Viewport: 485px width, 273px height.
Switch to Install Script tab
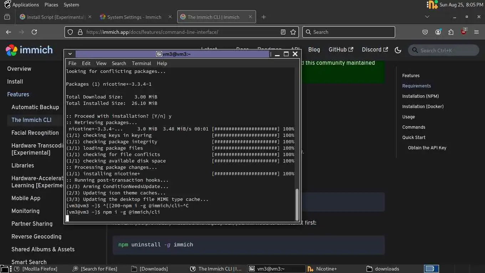56,17
